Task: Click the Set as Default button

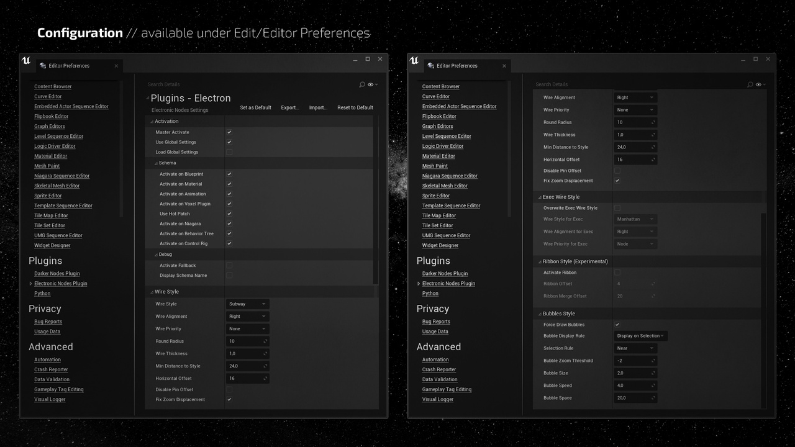Action: pyautogui.click(x=255, y=108)
